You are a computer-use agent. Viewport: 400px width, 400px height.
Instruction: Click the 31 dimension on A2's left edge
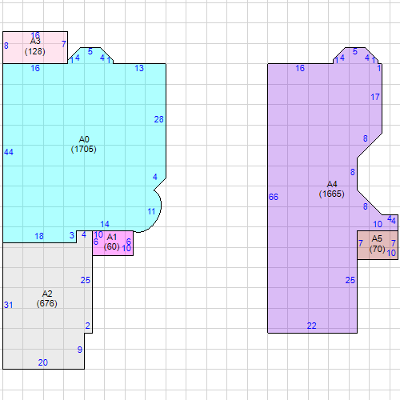[x=8, y=305]
